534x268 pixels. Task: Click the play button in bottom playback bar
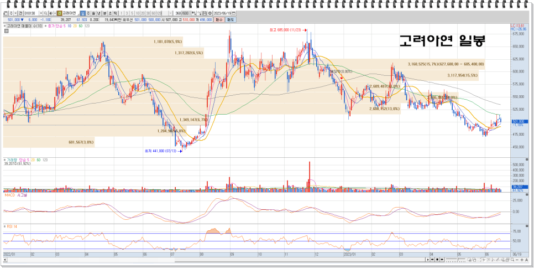(428, 260)
